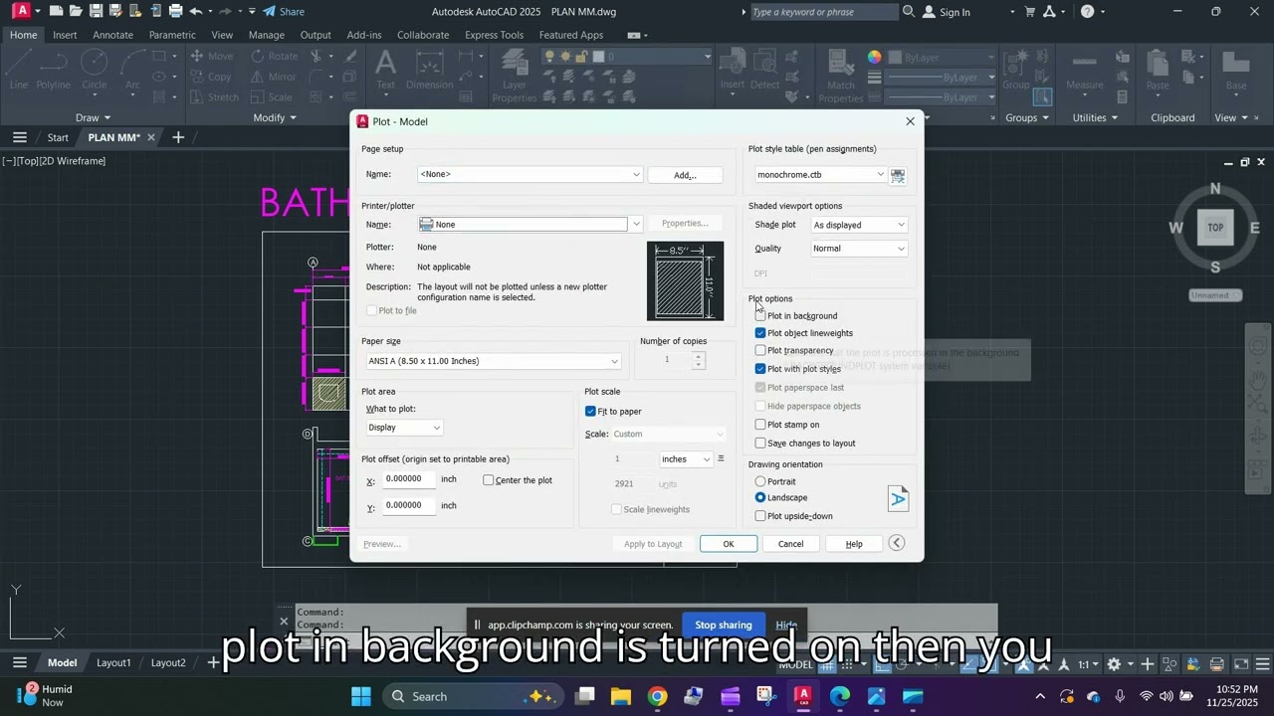Enable Plot in background checkbox
The height and width of the screenshot is (716, 1274).
(760, 316)
